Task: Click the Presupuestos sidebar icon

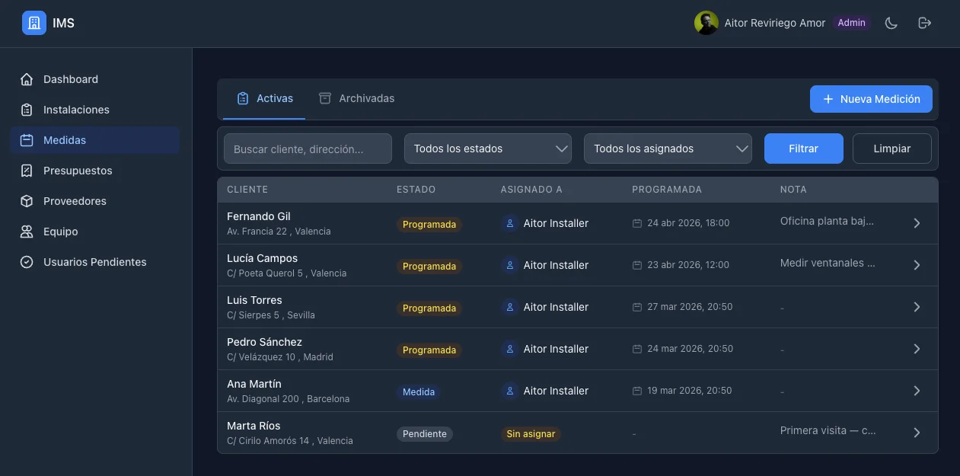Action: pos(27,171)
